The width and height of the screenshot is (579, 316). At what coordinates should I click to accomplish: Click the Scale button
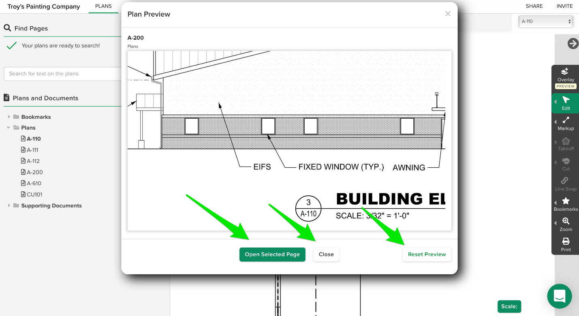click(x=509, y=306)
